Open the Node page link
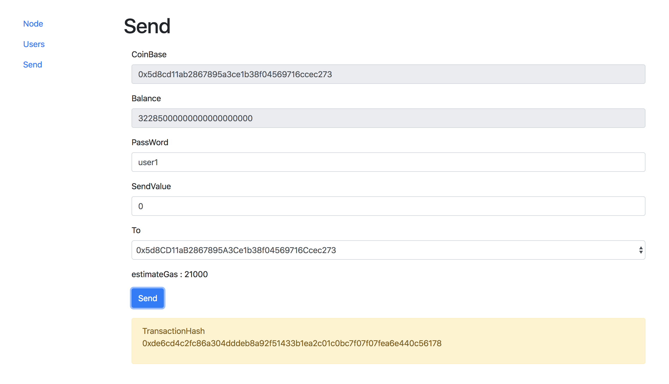The width and height of the screenshot is (669, 384). click(33, 24)
